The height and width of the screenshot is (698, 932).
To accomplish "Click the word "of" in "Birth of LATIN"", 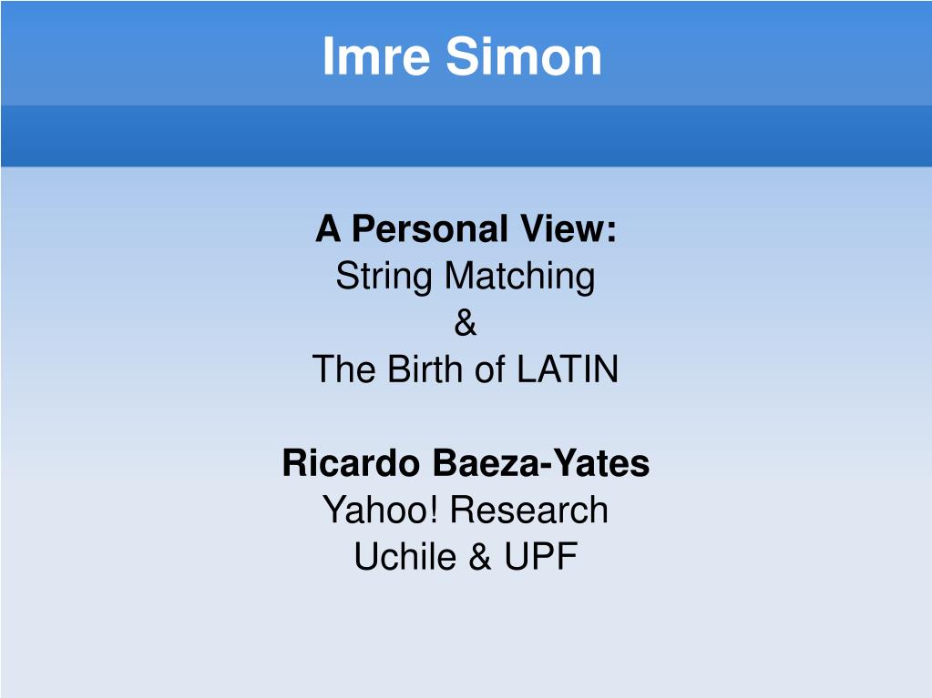I will pyautogui.click(x=490, y=369).
